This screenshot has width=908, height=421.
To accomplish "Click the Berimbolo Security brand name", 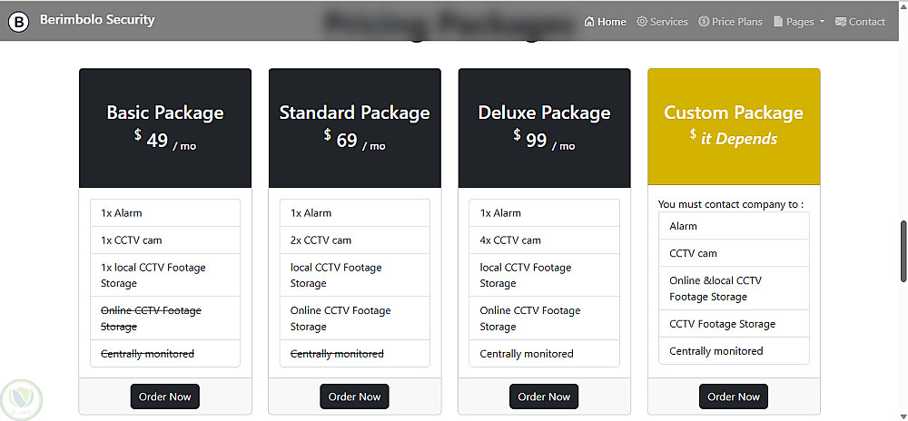I will point(97,20).
